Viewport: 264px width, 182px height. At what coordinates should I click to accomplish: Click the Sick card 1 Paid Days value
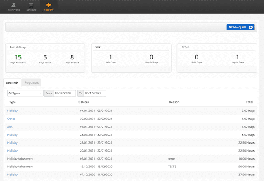(110, 57)
